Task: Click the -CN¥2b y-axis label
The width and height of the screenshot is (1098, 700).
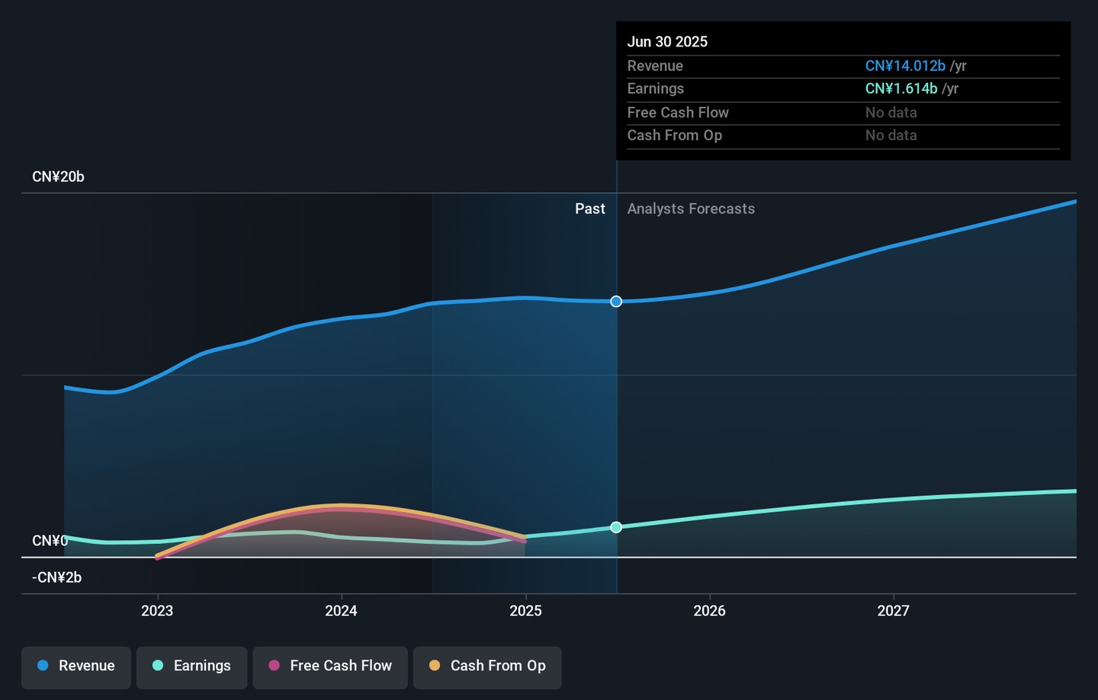Action: [56, 577]
